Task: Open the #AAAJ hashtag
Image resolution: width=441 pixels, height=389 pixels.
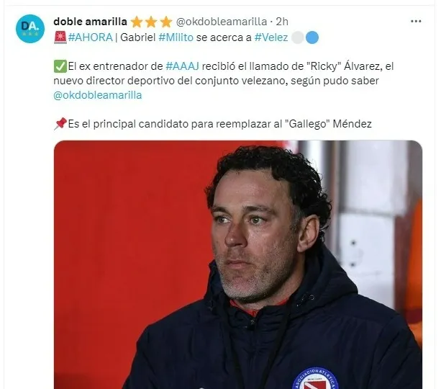Action: tap(182, 66)
